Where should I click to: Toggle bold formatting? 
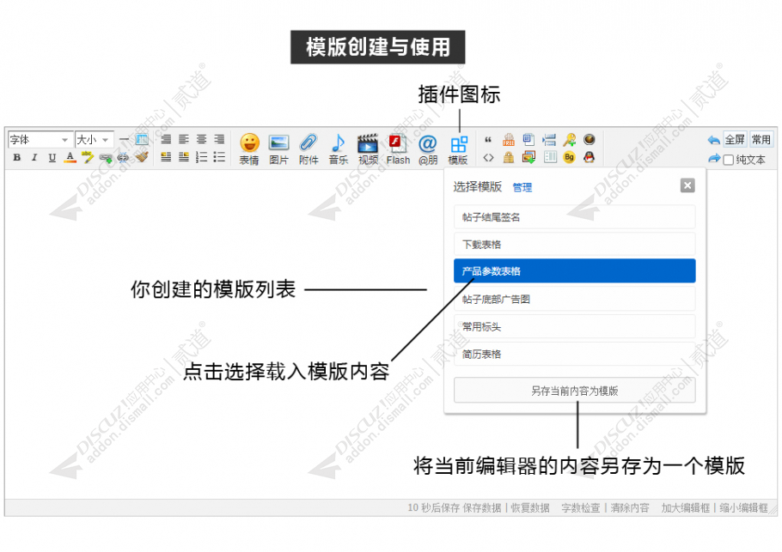(17, 157)
